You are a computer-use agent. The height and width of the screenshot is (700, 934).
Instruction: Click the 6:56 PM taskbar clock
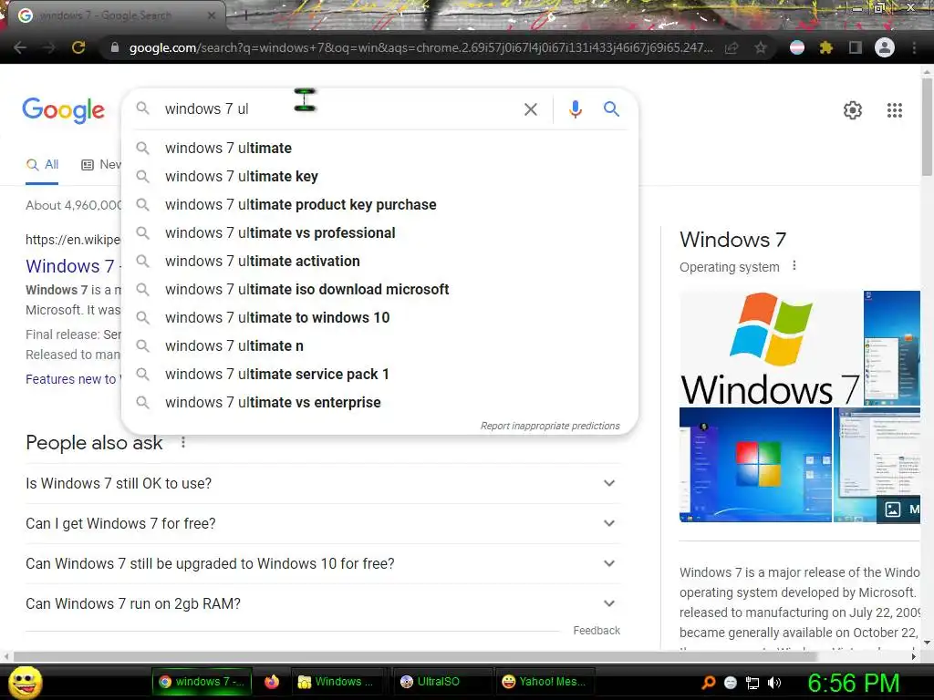point(853,683)
